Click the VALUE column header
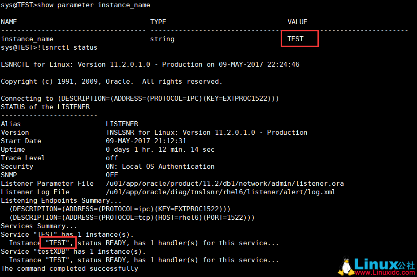Viewport: 417px width, 277px height. click(297, 22)
